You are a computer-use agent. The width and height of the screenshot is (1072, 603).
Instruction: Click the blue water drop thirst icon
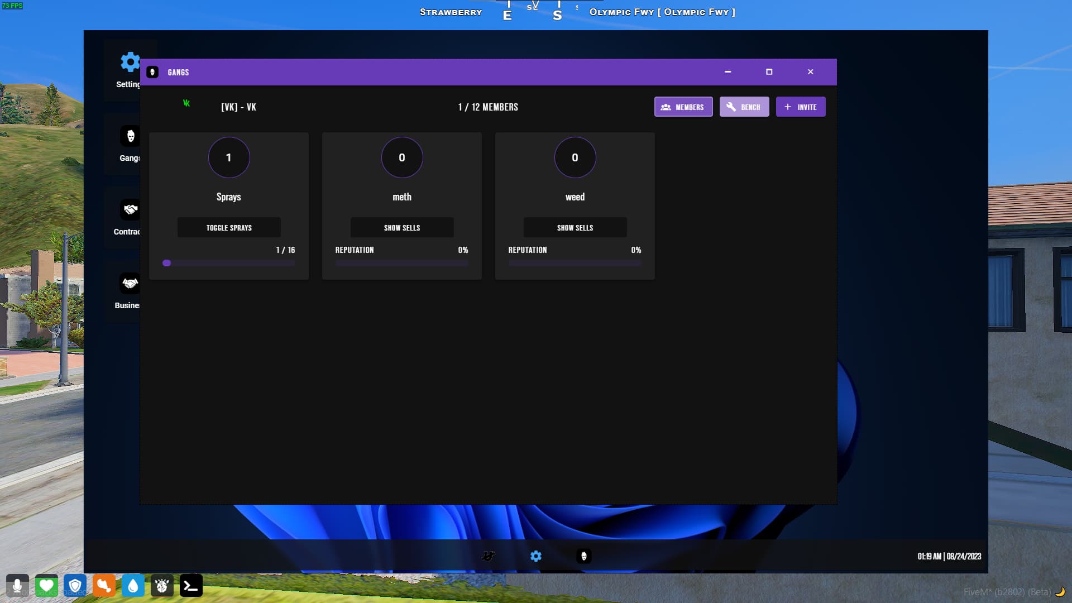(133, 586)
